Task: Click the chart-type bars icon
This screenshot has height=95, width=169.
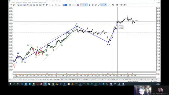Action: pyautogui.click(x=78, y=5)
